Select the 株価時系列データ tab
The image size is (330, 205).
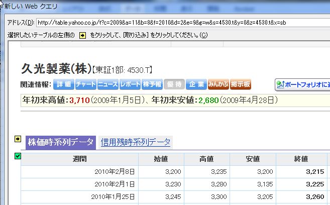(61, 143)
